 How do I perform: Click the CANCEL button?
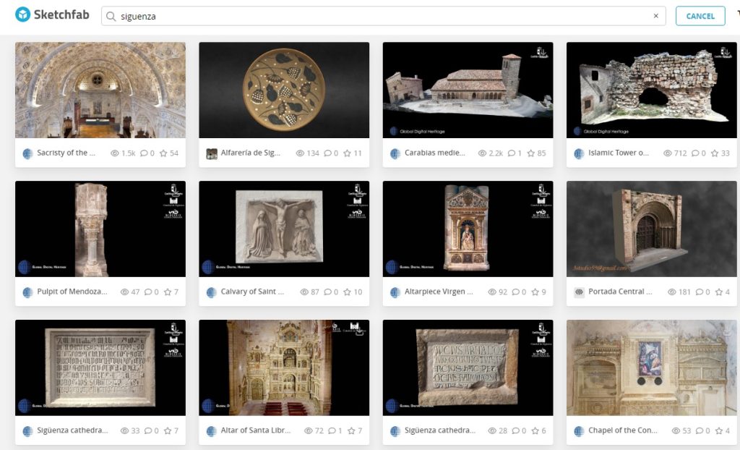700,16
